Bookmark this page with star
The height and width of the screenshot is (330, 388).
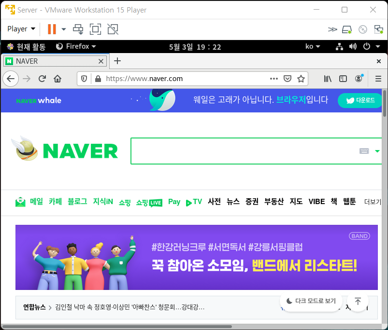(x=301, y=79)
